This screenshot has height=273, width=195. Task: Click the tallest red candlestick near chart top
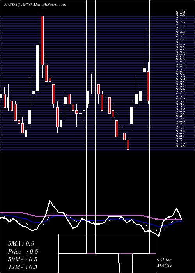42,41
